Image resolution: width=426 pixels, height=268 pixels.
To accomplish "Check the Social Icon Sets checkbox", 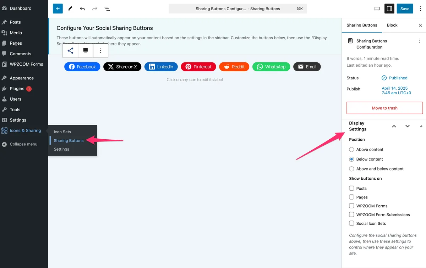I will click(351, 223).
